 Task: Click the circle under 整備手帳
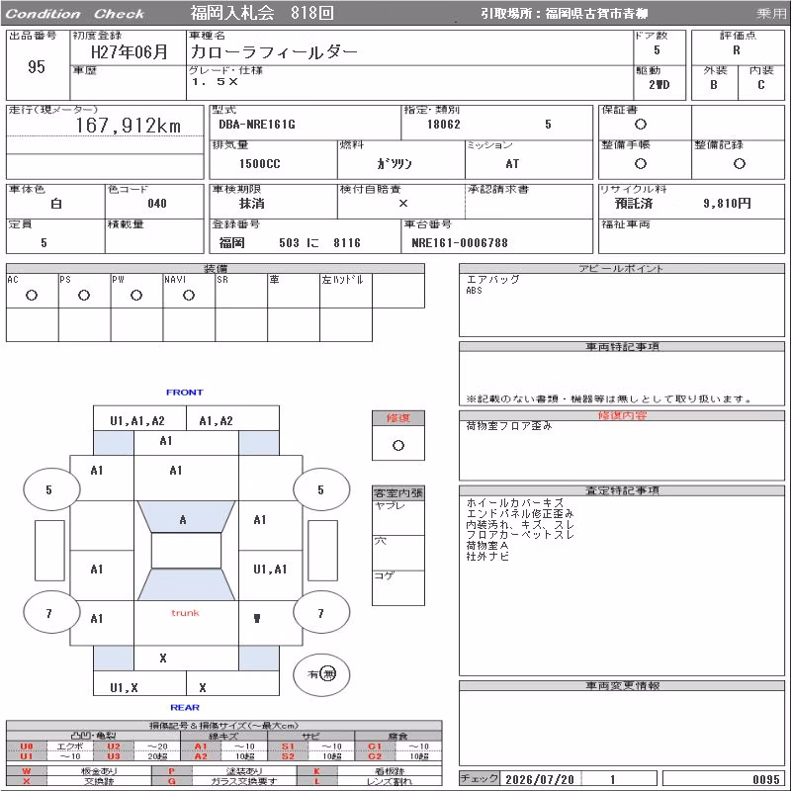click(641, 163)
